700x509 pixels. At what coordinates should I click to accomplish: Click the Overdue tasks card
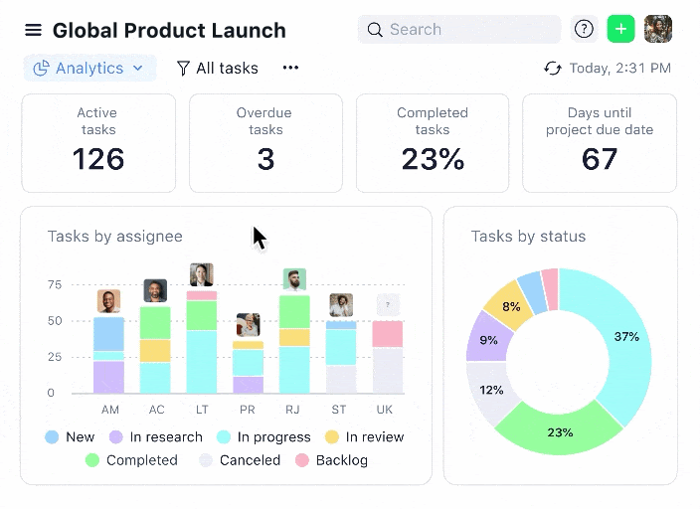click(265, 143)
